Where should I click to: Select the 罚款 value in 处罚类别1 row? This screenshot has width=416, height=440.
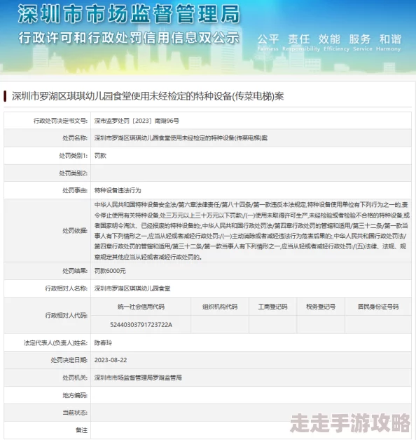tap(100, 156)
